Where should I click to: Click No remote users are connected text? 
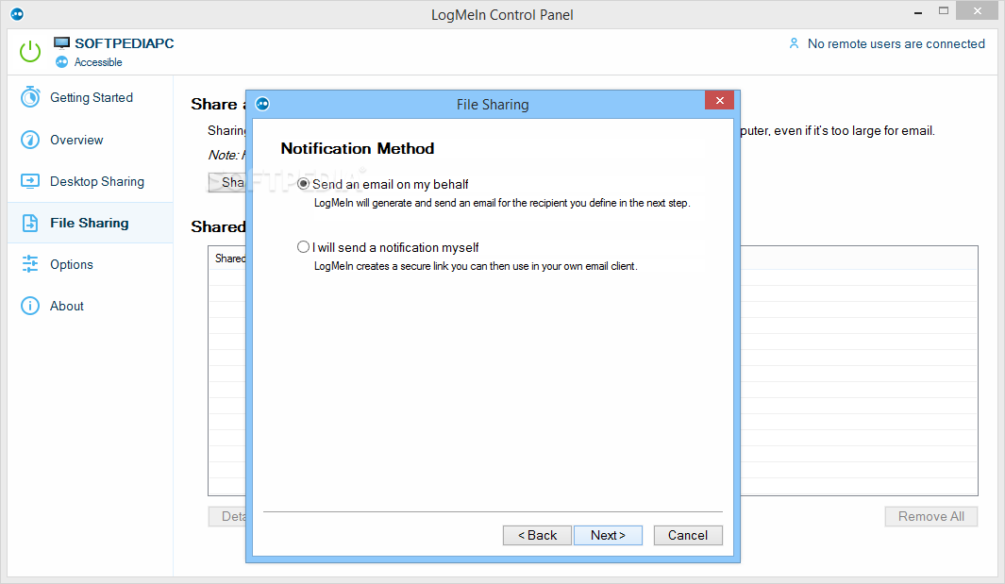pyautogui.click(x=896, y=43)
